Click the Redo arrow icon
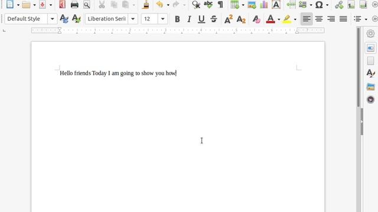 pos(176,4)
